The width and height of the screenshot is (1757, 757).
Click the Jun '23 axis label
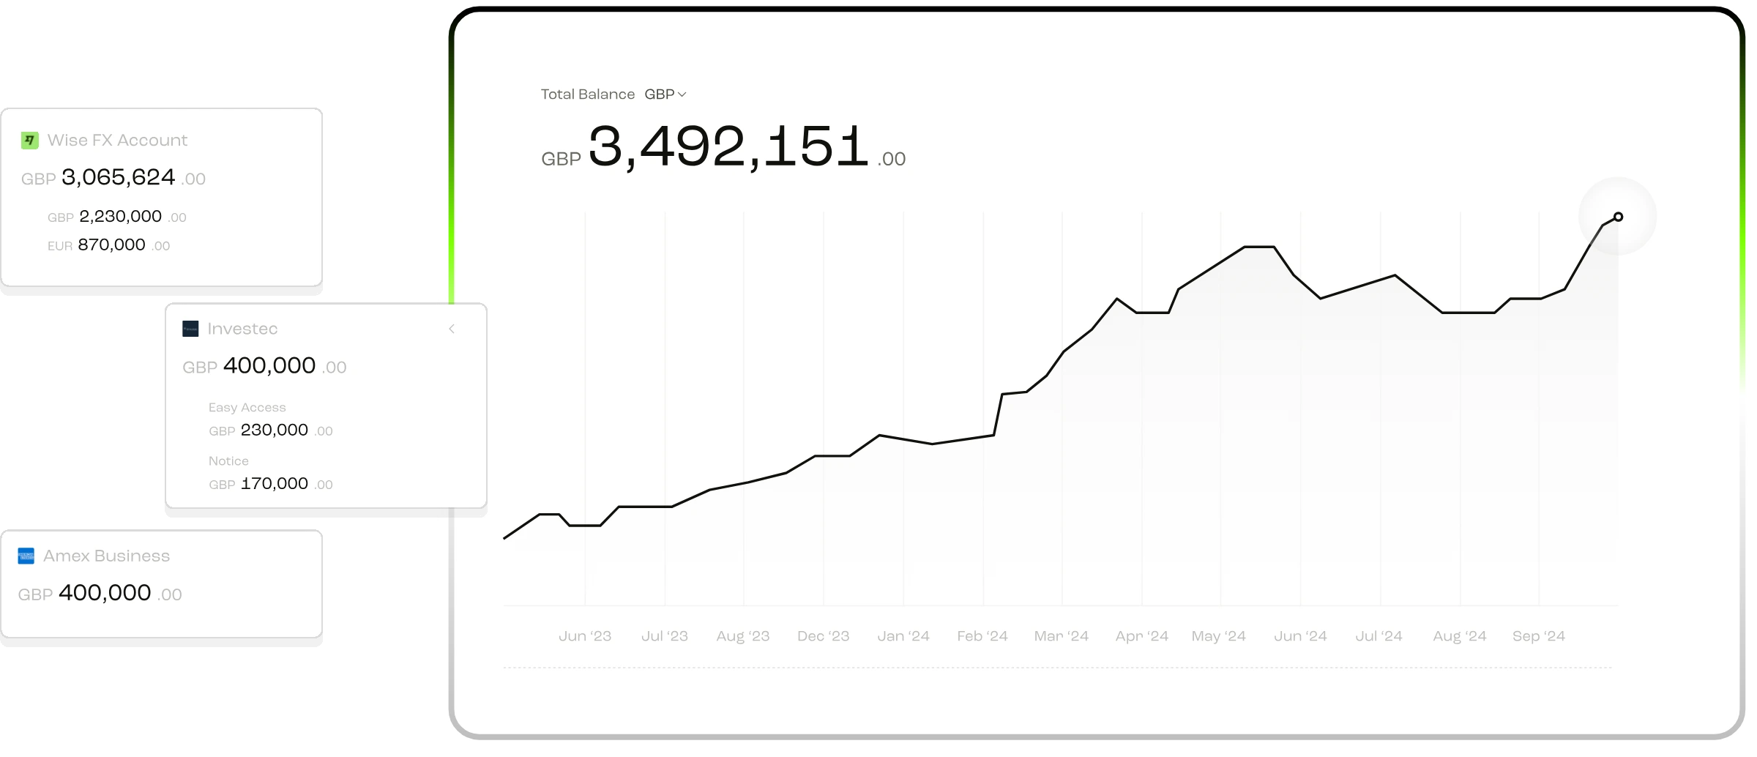[585, 636]
